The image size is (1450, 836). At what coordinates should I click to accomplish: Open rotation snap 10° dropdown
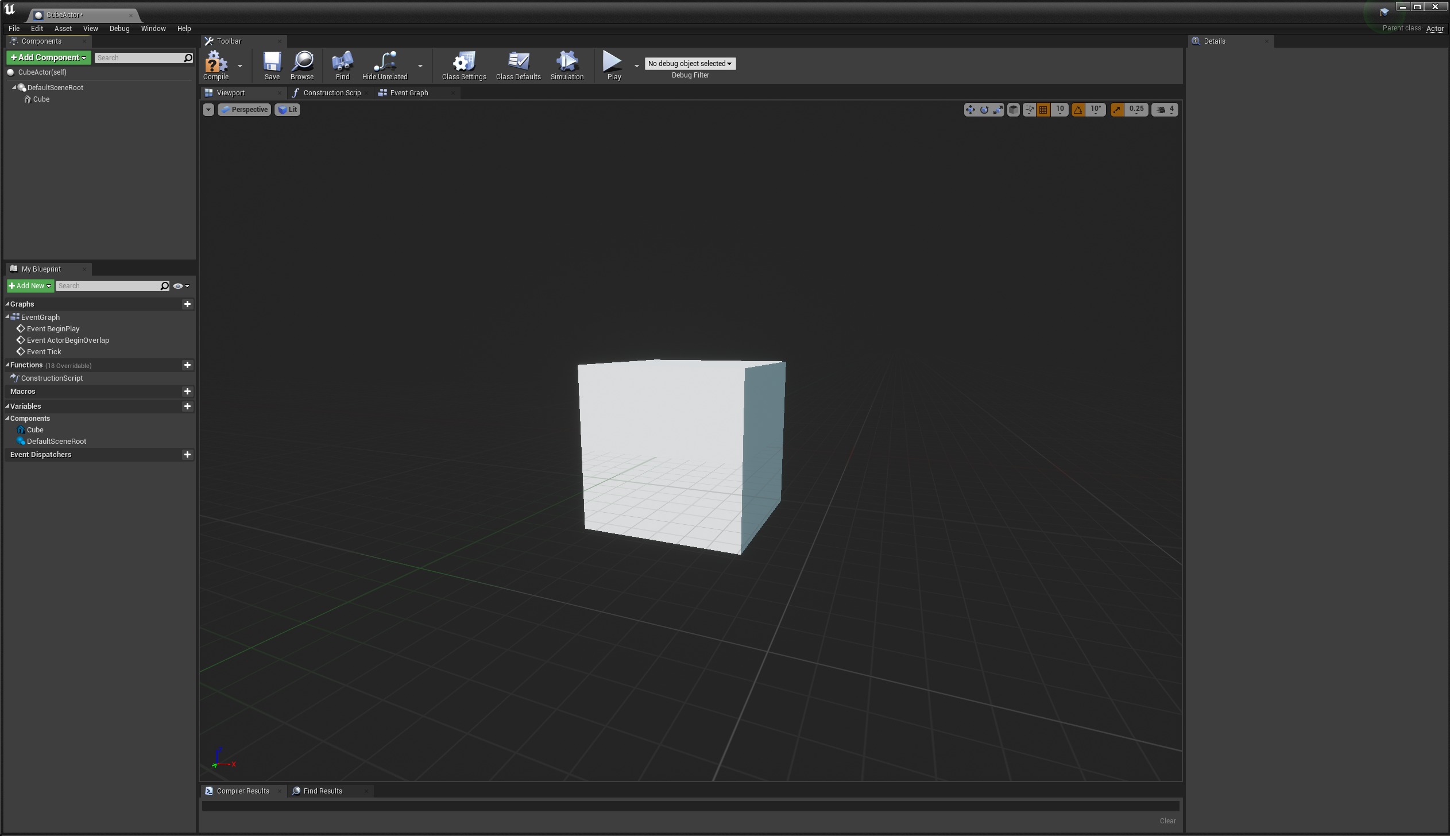point(1095,110)
